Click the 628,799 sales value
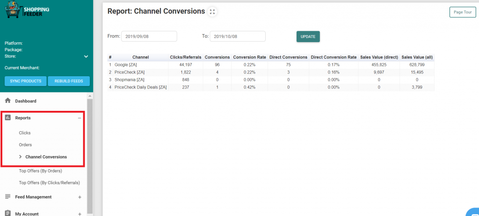479x216 pixels. [417, 65]
